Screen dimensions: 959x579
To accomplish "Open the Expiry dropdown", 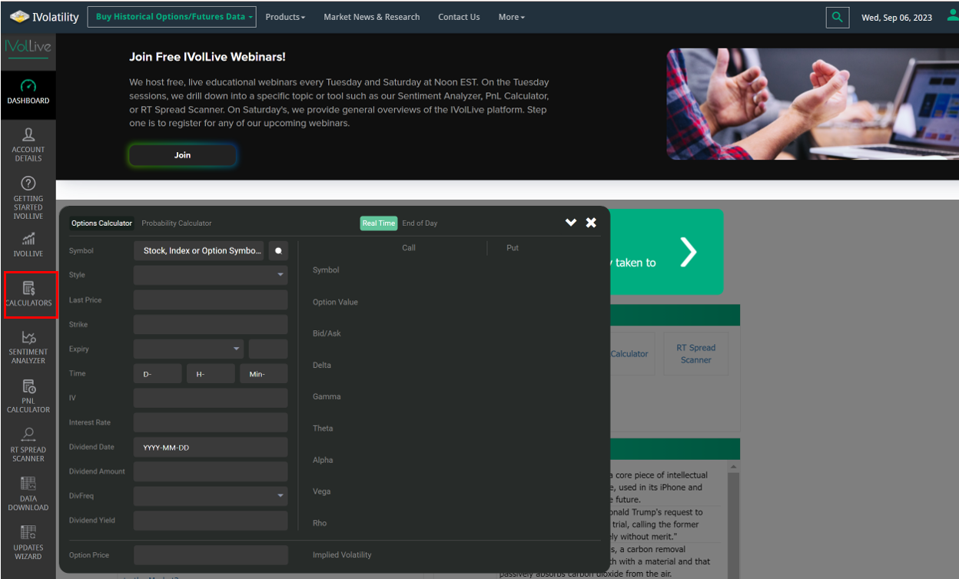I will tap(188, 349).
